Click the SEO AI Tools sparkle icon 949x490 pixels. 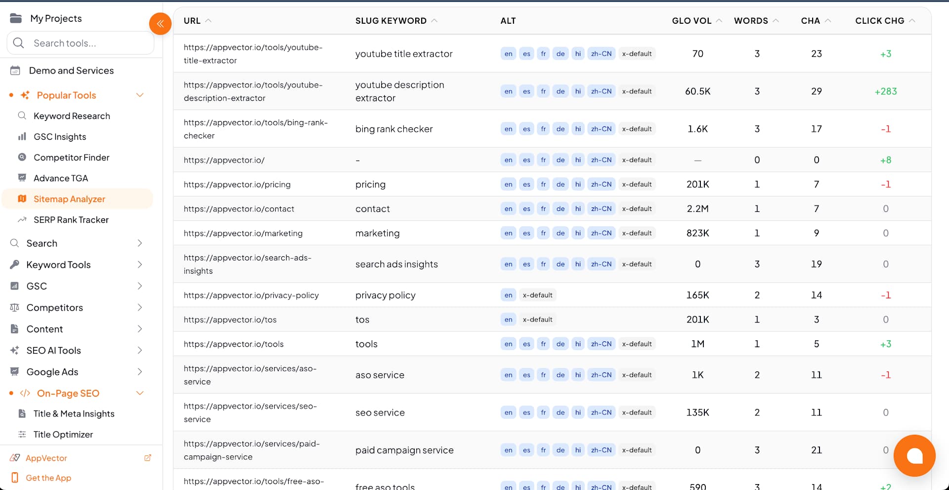coord(15,350)
